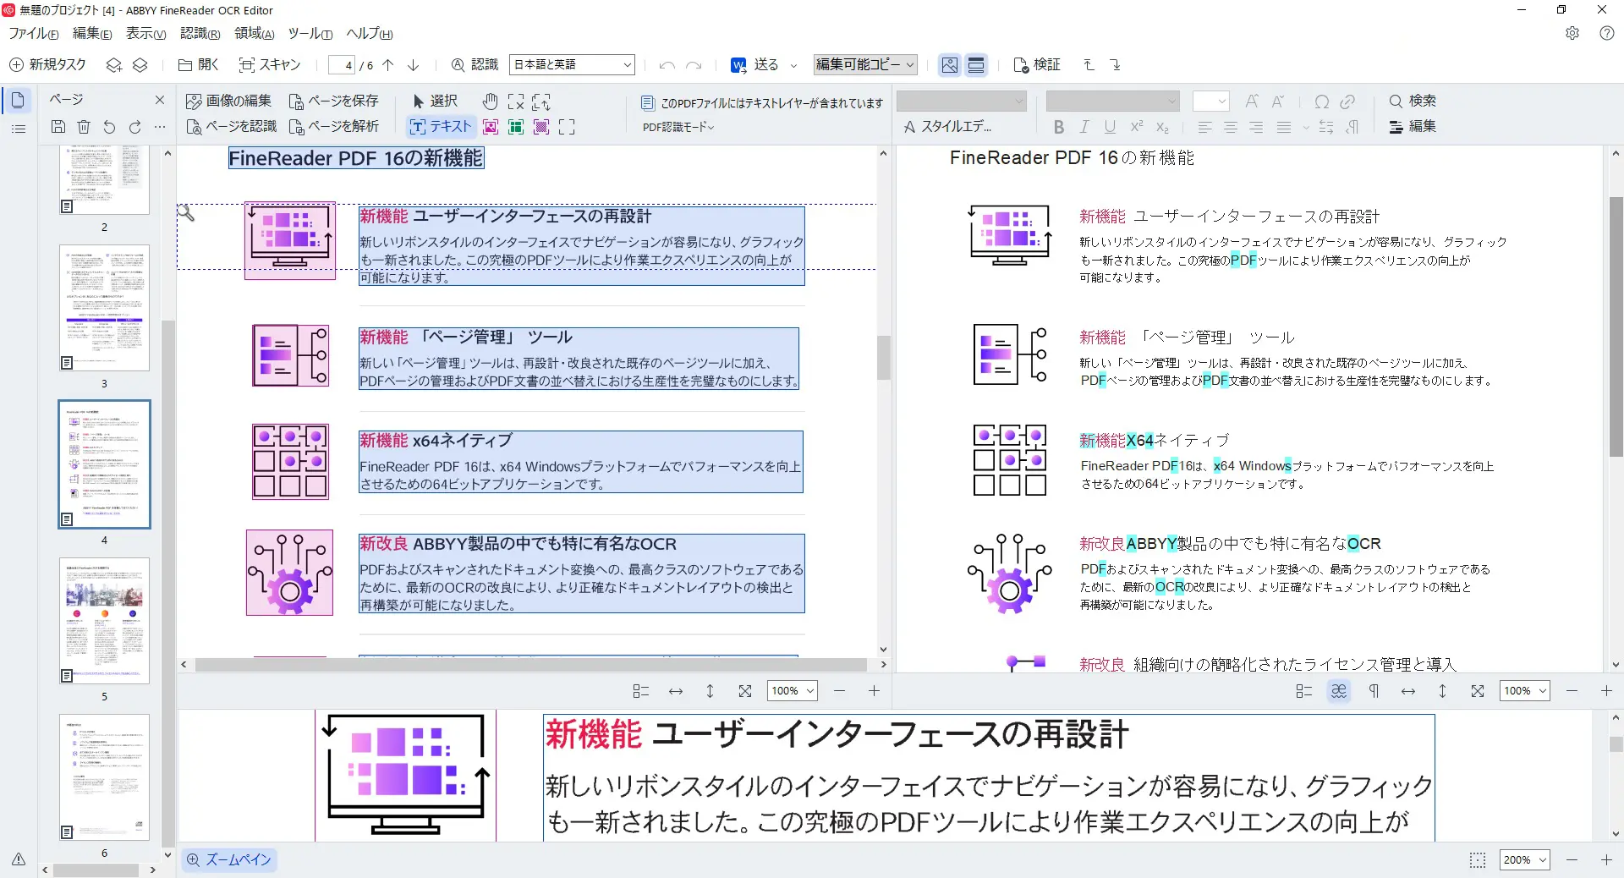Click 新規タスク button
This screenshot has width=1624, height=878.
47,65
